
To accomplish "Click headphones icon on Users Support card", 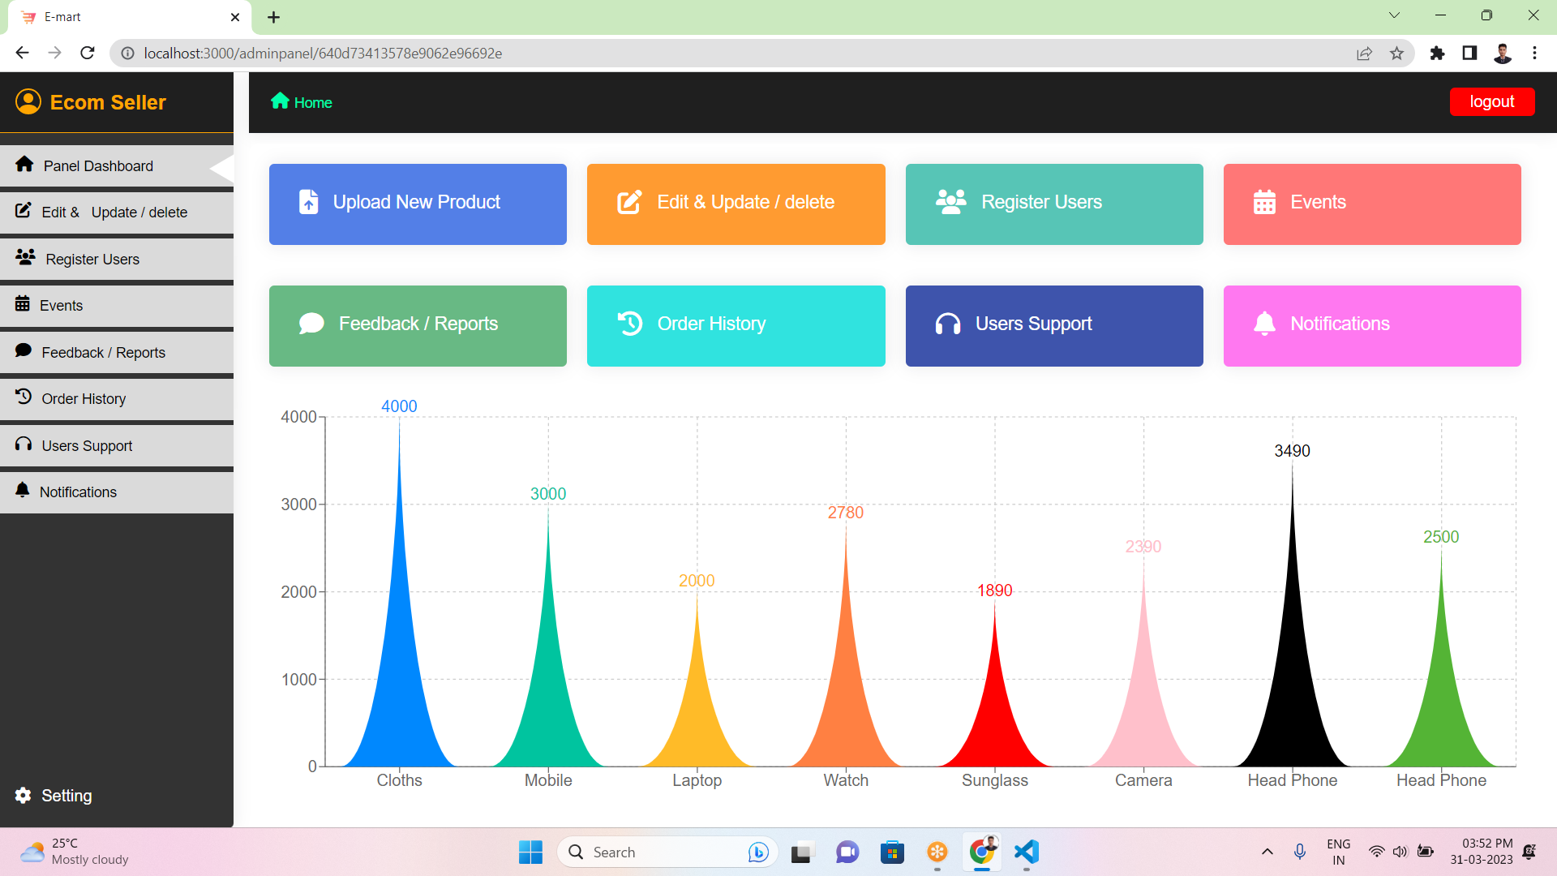I will tap(947, 324).
